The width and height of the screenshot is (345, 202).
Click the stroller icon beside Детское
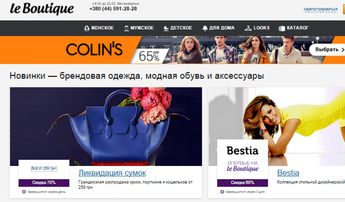tap(166, 28)
